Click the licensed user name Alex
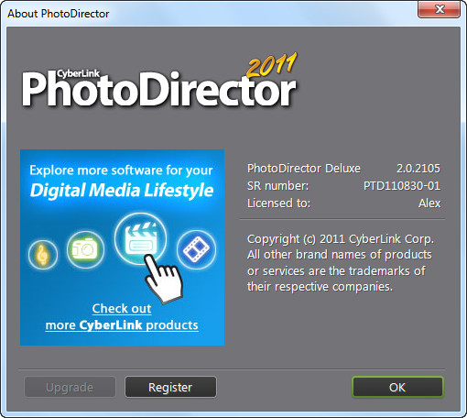 click(429, 203)
